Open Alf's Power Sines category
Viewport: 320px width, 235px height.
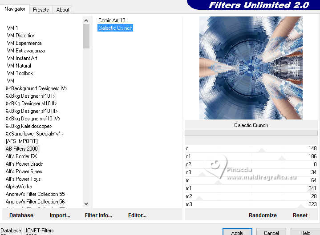tap(24, 171)
